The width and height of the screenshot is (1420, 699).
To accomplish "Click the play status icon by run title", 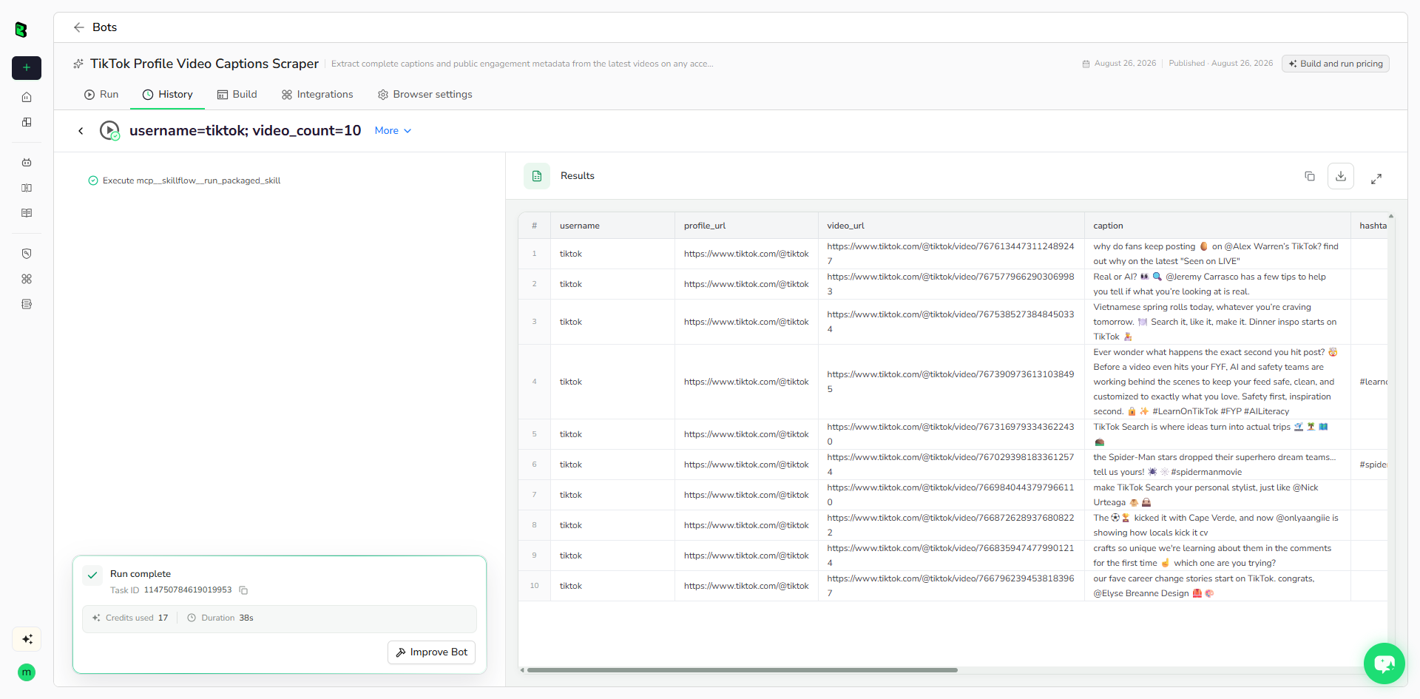I will 109,131.
